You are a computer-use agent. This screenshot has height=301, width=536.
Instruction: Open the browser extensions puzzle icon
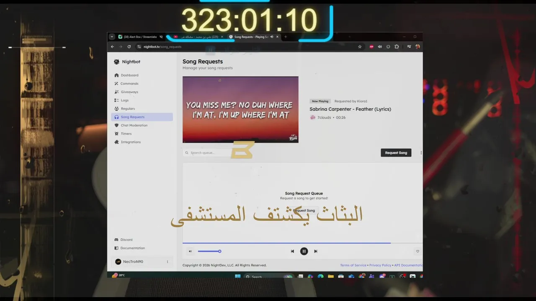click(397, 47)
